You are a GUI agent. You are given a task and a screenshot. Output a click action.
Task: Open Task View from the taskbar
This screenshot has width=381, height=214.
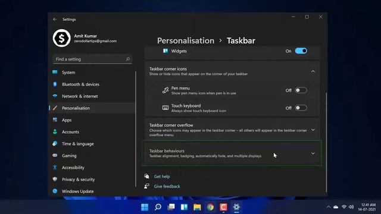[x=171, y=207]
